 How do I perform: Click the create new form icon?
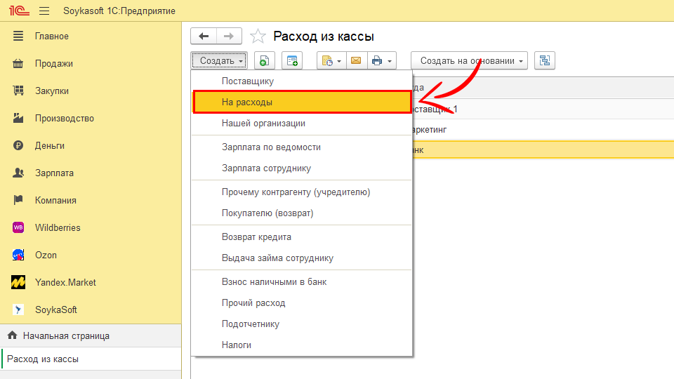coord(291,61)
